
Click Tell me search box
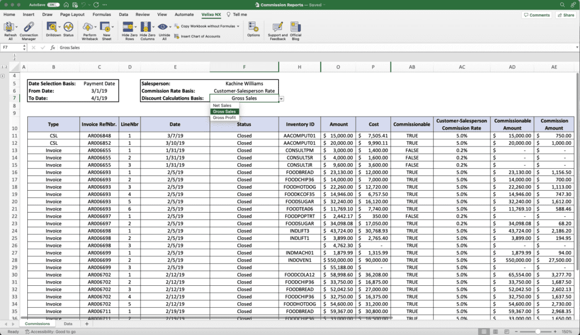(x=237, y=14)
